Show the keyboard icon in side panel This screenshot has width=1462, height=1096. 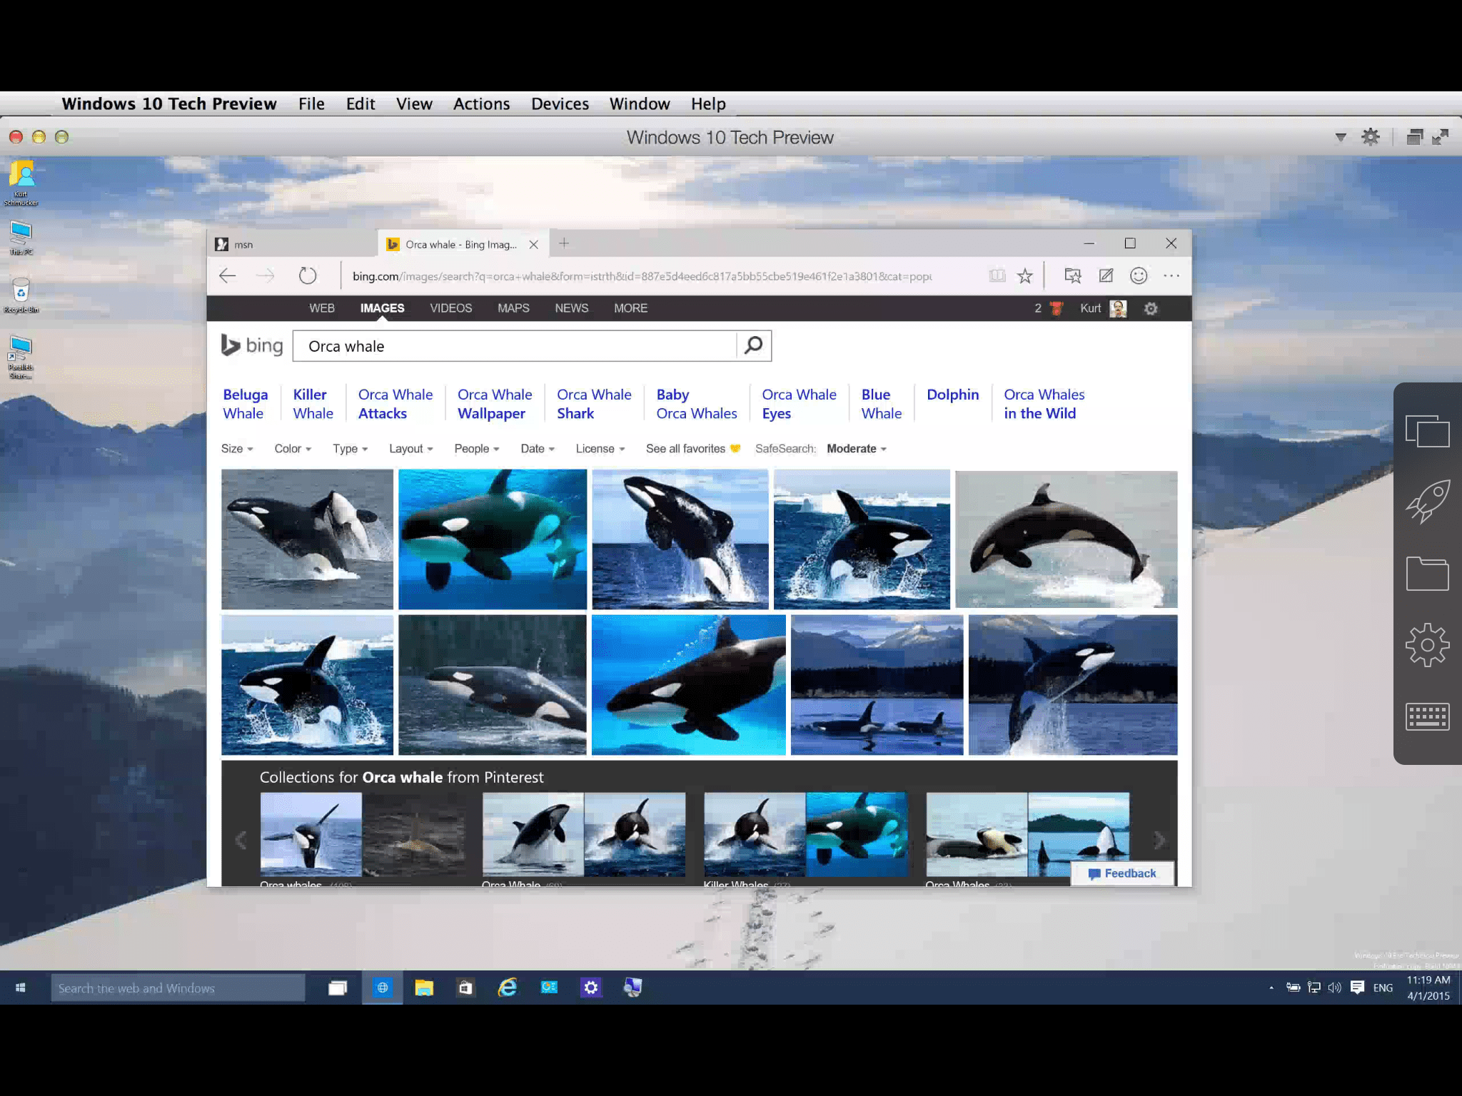pyautogui.click(x=1427, y=716)
